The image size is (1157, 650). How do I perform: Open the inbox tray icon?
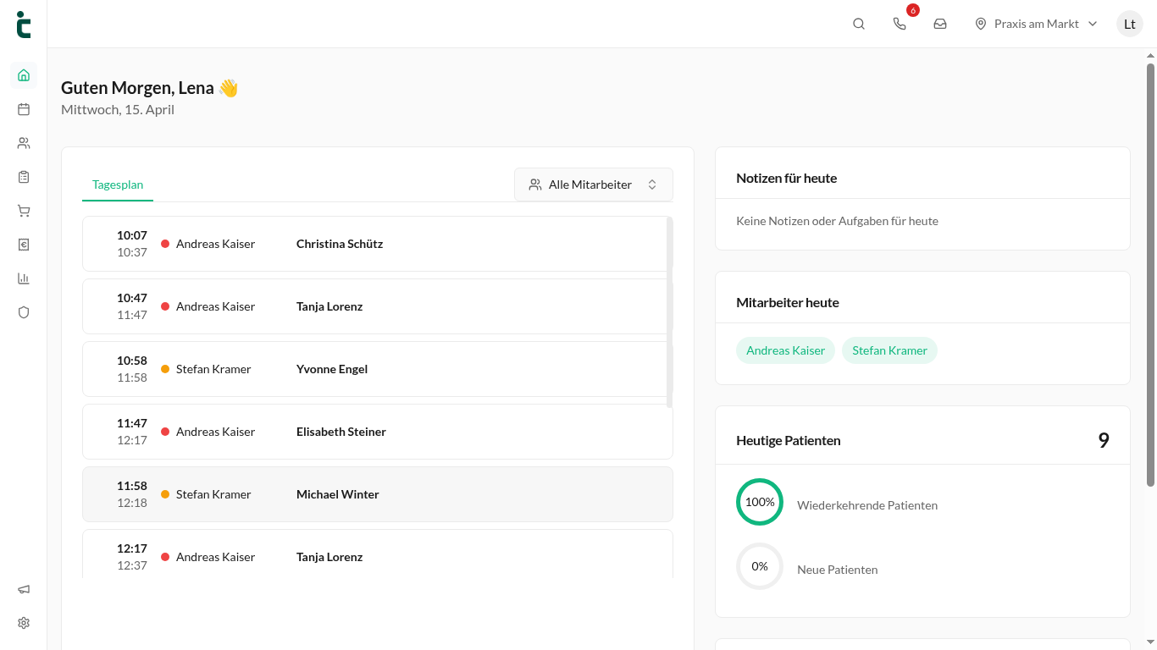[940, 24]
